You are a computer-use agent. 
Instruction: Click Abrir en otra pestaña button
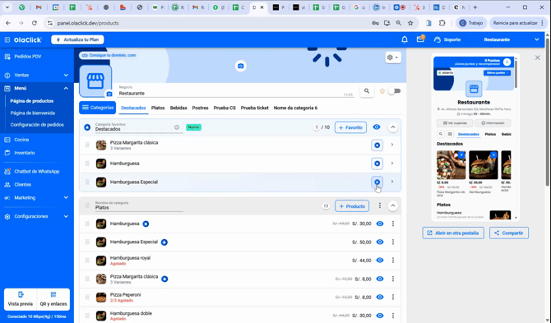(x=453, y=233)
